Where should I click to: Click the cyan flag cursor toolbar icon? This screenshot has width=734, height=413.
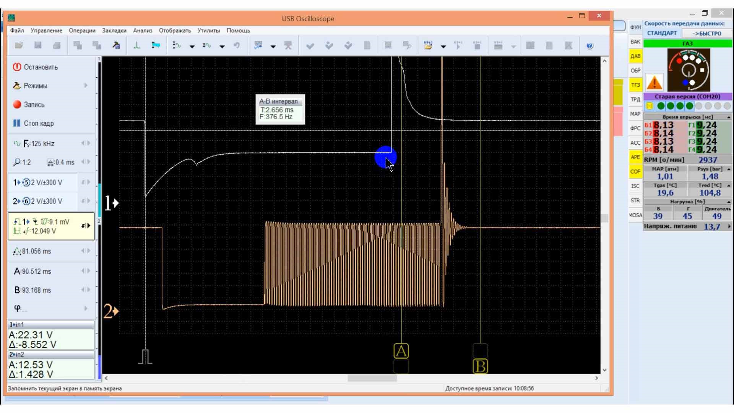(156, 46)
